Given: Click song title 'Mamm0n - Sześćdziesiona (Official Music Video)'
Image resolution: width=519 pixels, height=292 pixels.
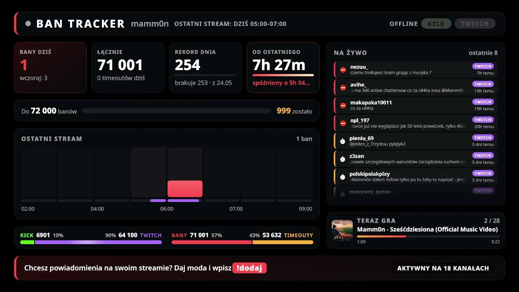Looking at the screenshot, I should pos(427,229).
